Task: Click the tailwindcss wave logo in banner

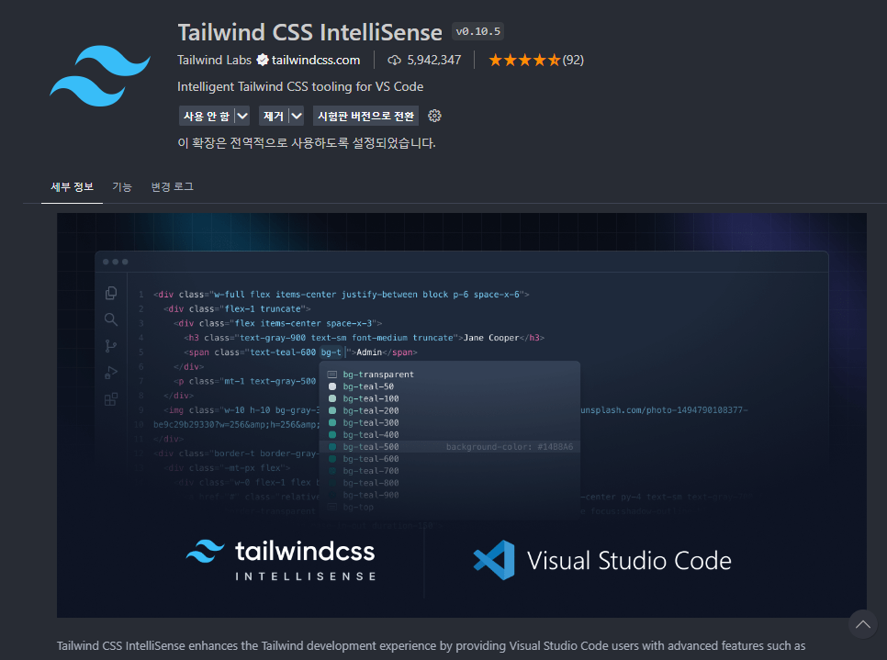Action: pos(206,552)
